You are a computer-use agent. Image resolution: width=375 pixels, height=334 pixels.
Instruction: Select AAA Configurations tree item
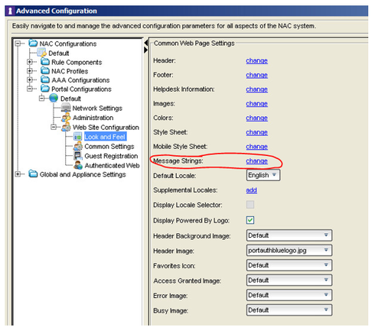click(80, 80)
